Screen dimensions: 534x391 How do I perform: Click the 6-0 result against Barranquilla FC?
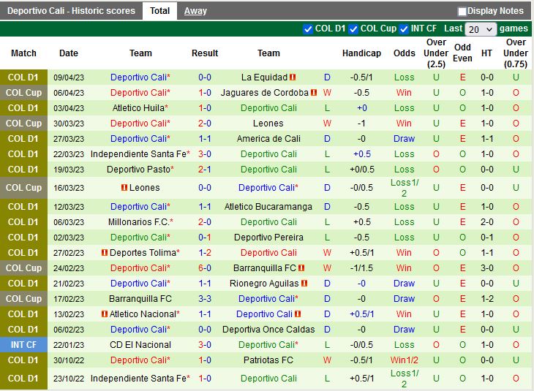pyautogui.click(x=205, y=268)
